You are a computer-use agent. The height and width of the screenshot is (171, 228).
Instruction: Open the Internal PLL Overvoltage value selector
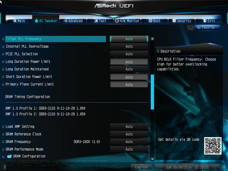pos(129,46)
